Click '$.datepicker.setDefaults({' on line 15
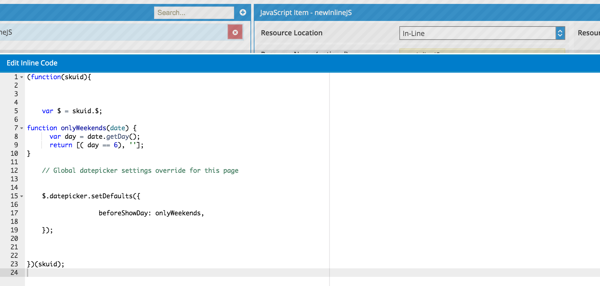Image resolution: width=600 pixels, height=286 pixels. point(91,196)
